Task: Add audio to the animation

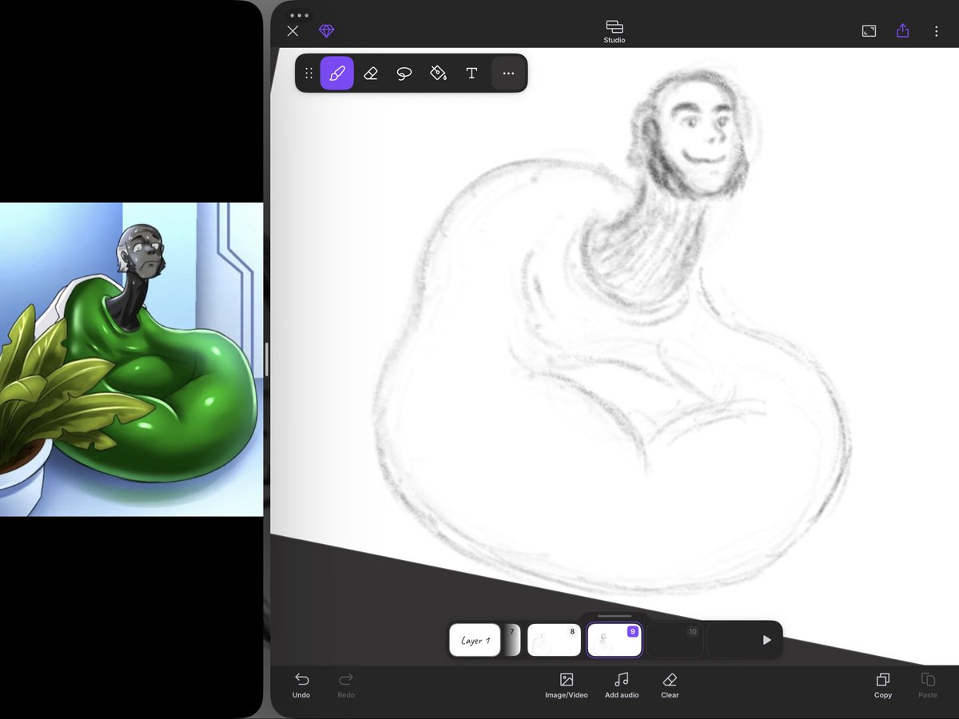Action: (x=622, y=685)
